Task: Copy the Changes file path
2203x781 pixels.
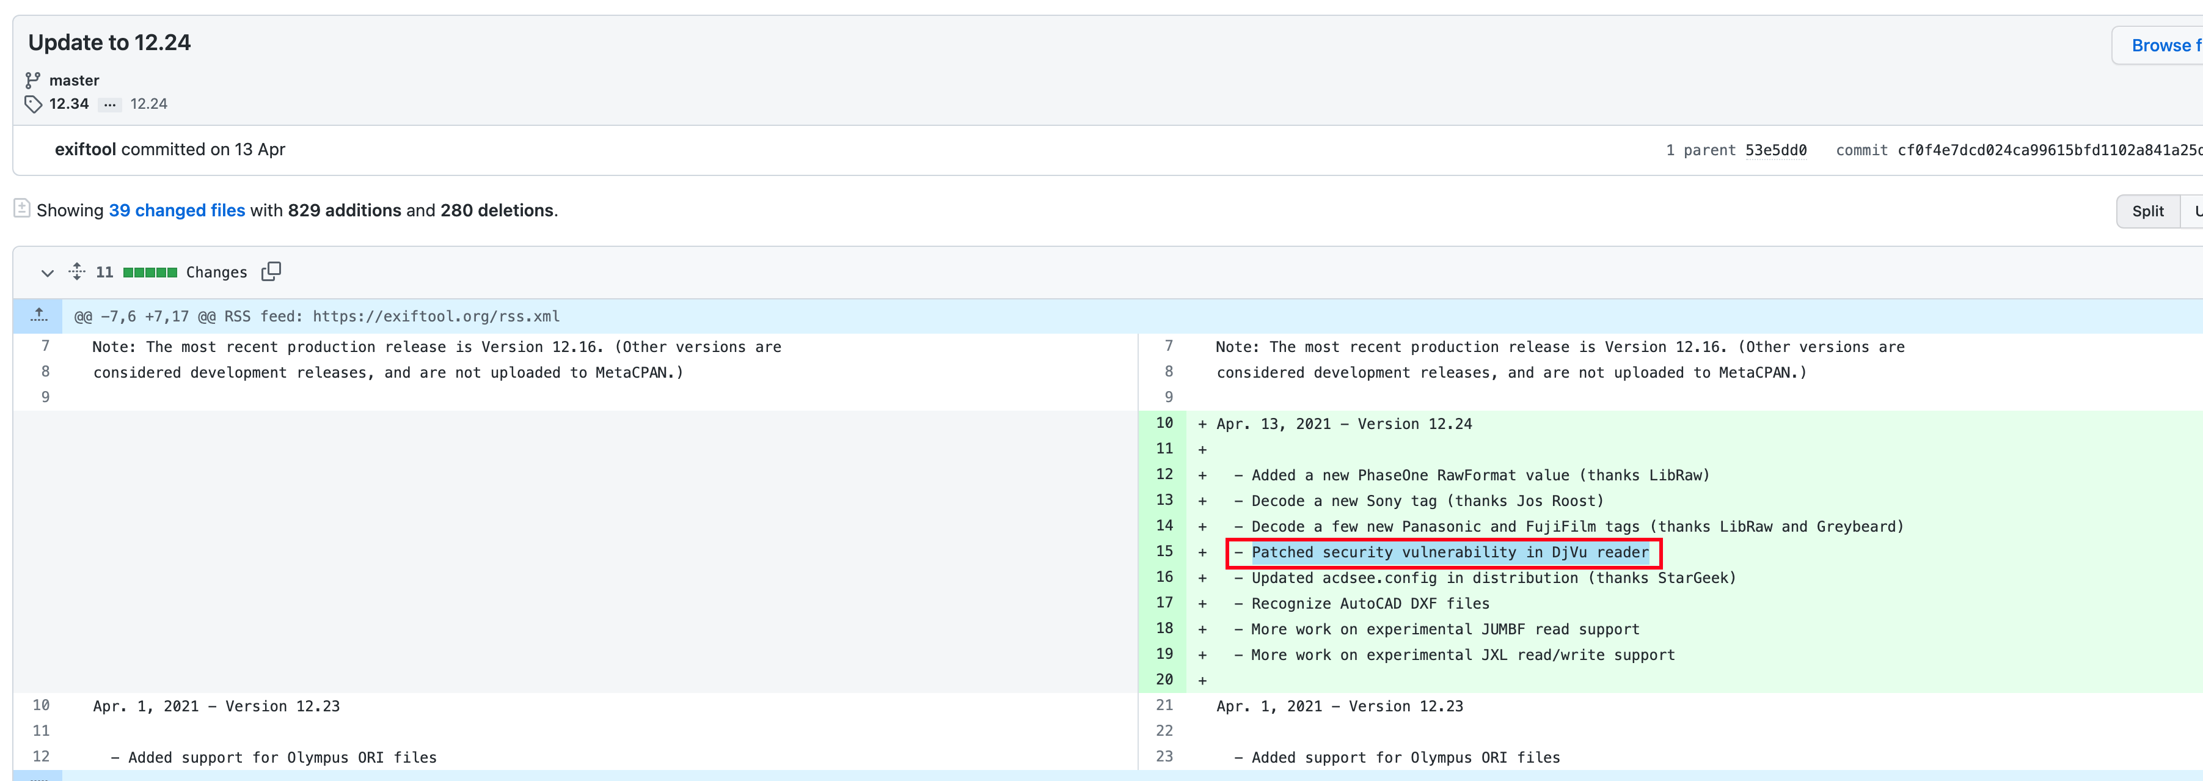Action: click(271, 272)
